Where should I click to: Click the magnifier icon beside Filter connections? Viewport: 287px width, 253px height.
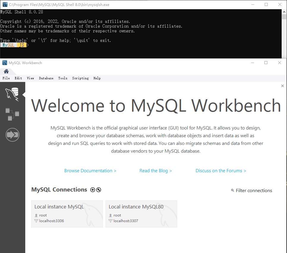click(232, 190)
